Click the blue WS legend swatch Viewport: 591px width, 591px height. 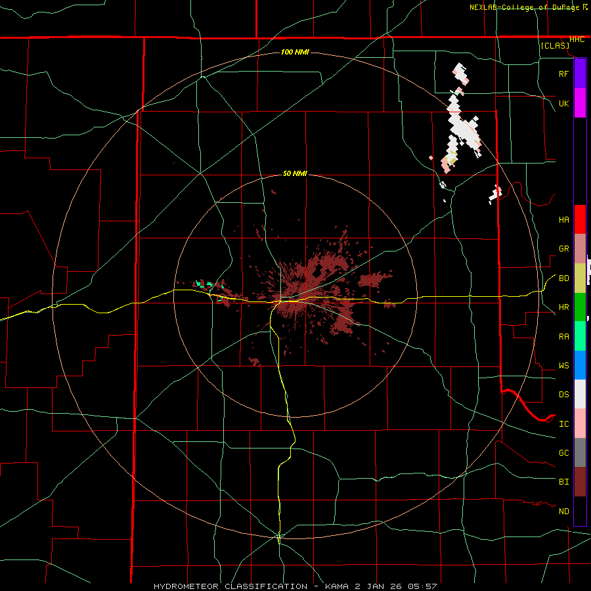pos(580,365)
